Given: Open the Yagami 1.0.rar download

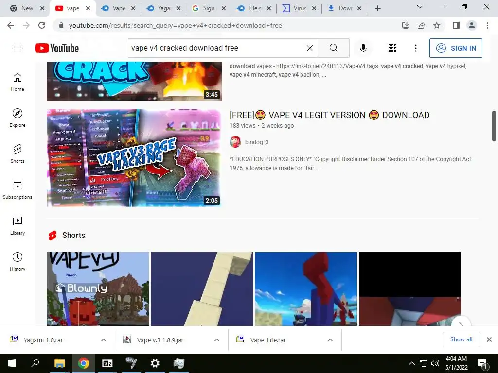Looking at the screenshot, I should 43,340.
